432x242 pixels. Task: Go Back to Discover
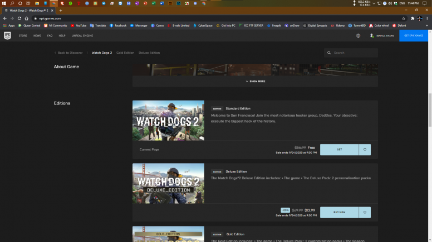pyautogui.click(x=68, y=53)
